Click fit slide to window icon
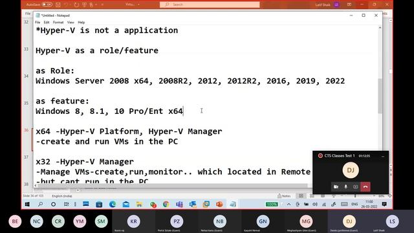This screenshot has width=414, height=233. [x=389, y=195]
